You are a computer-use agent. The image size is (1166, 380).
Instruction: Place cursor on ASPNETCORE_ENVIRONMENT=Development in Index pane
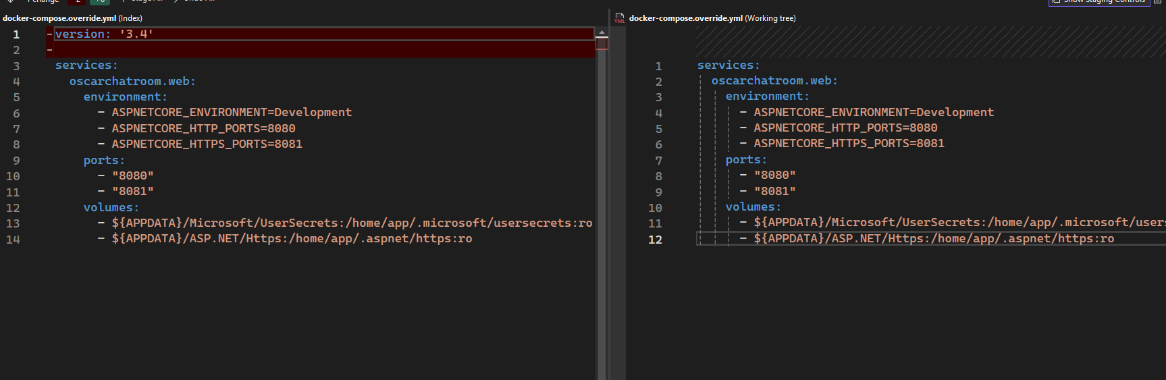coord(232,112)
